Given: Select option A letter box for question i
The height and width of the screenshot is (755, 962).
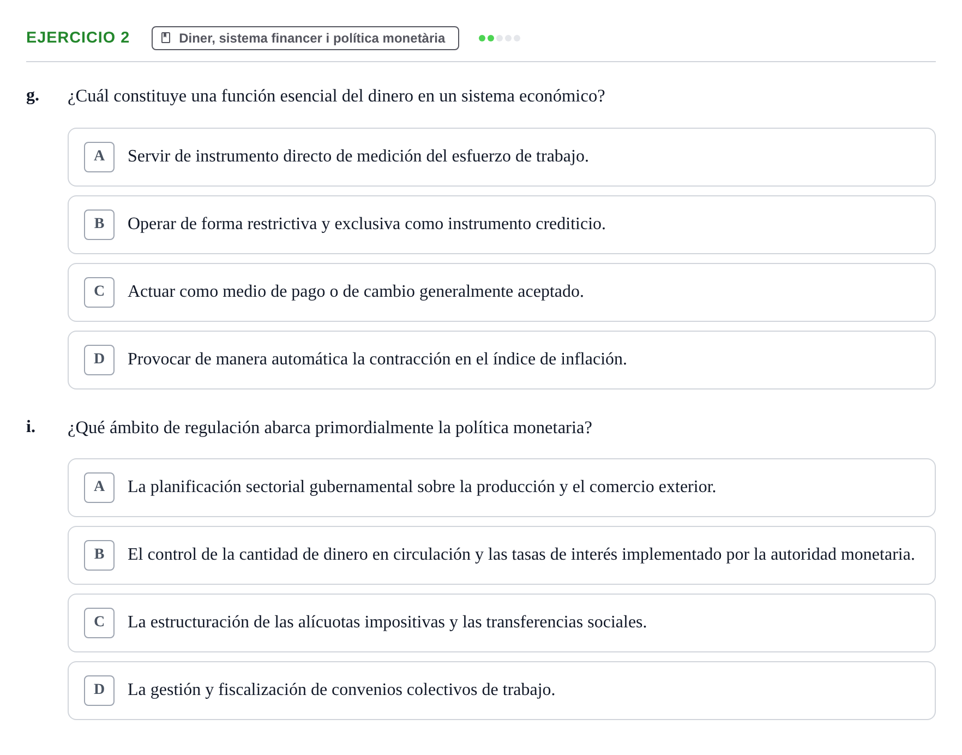Looking at the screenshot, I should coord(99,488).
